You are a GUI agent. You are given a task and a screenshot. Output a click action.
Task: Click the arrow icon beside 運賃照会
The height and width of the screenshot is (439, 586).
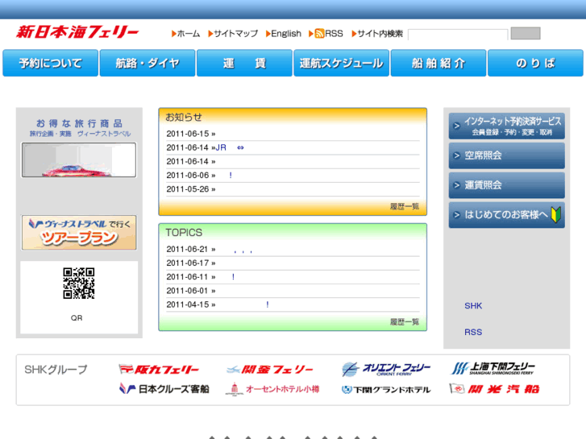pos(456,185)
